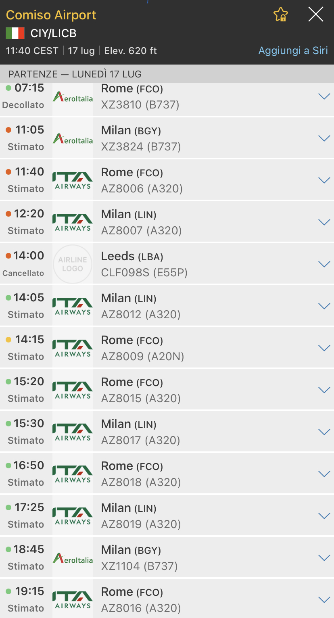Expand details for flight XZ3810 to Rome
This screenshot has height=618, width=334.
click(x=324, y=96)
